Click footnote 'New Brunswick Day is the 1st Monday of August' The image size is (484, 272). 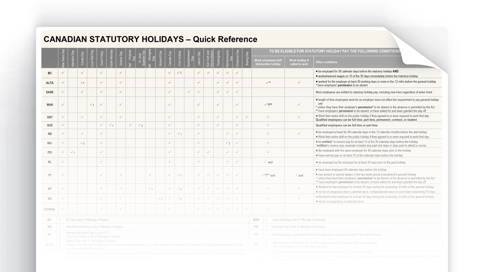[x=95, y=227]
